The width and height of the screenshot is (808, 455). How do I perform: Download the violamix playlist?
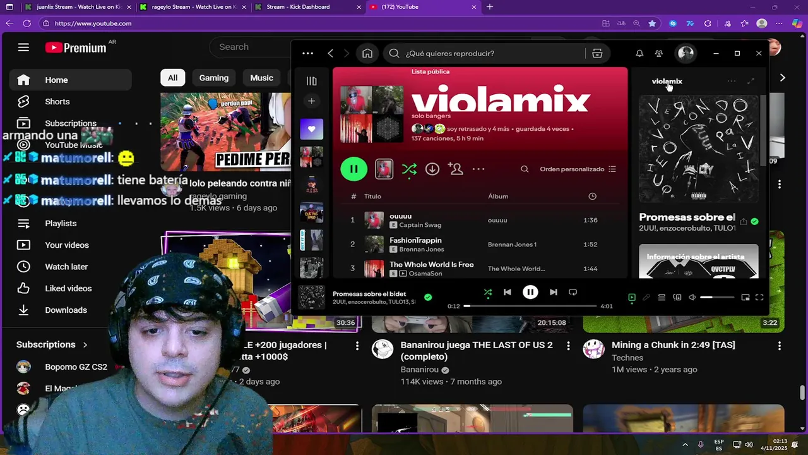point(432,169)
